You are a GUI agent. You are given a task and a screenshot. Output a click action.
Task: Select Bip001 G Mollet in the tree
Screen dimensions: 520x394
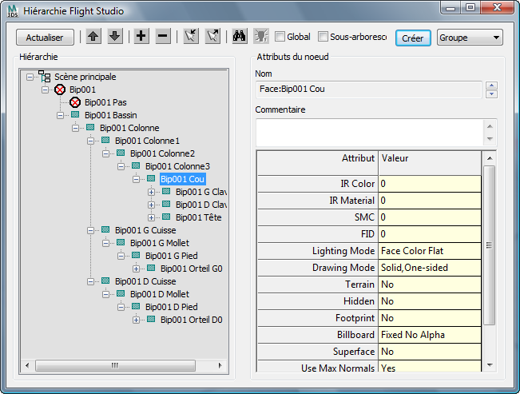click(x=160, y=243)
